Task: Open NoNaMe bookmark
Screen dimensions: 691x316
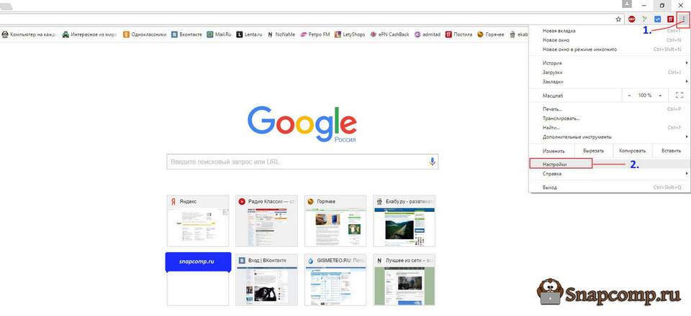Action: (281, 34)
